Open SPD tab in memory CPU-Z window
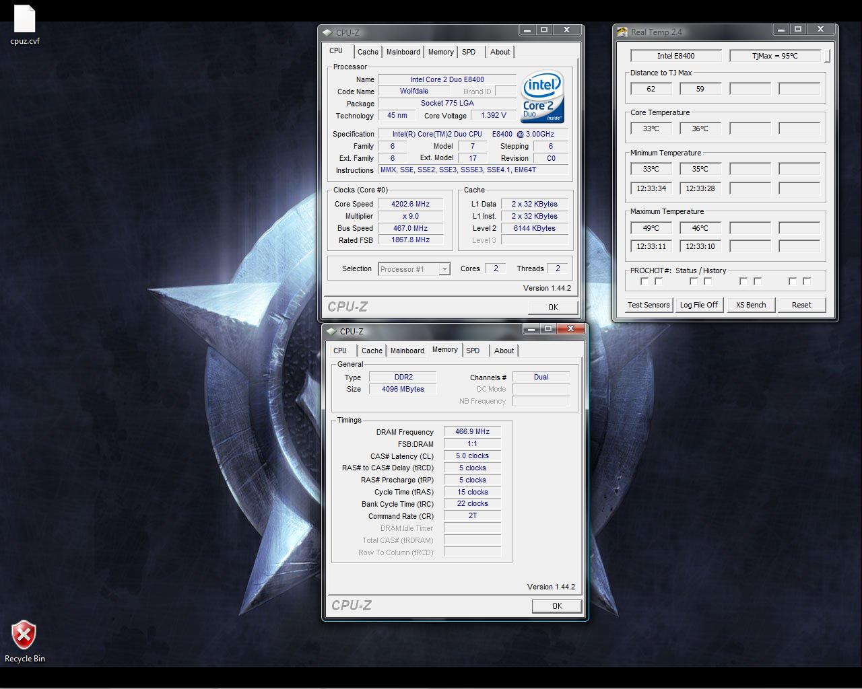 tap(473, 351)
